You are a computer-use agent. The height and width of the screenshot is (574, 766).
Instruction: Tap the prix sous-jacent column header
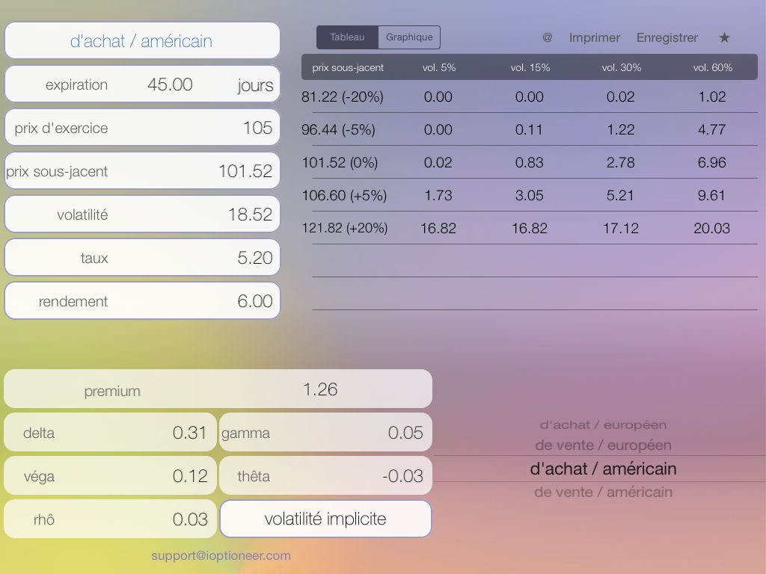coord(348,67)
